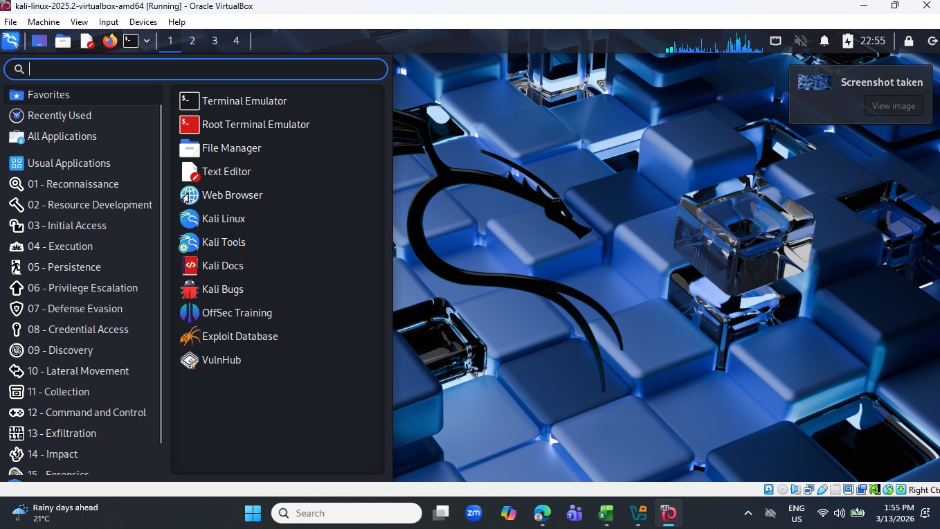Open 05 - Persistence category
The image size is (940, 529).
click(x=83, y=267)
